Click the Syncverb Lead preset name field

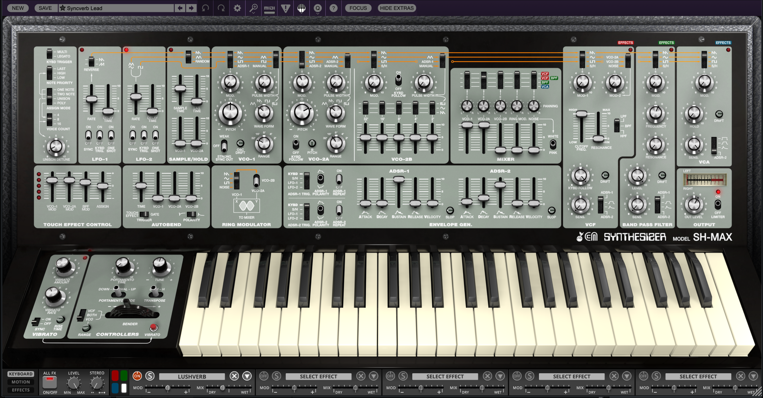[116, 8]
